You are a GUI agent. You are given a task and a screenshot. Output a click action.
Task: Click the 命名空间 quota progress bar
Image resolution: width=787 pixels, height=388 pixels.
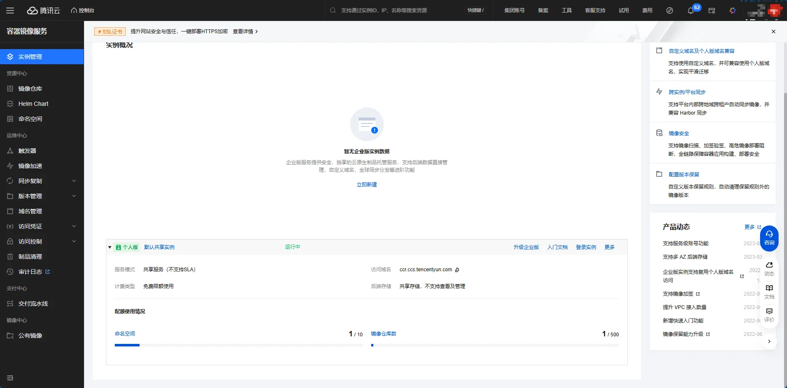point(238,345)
